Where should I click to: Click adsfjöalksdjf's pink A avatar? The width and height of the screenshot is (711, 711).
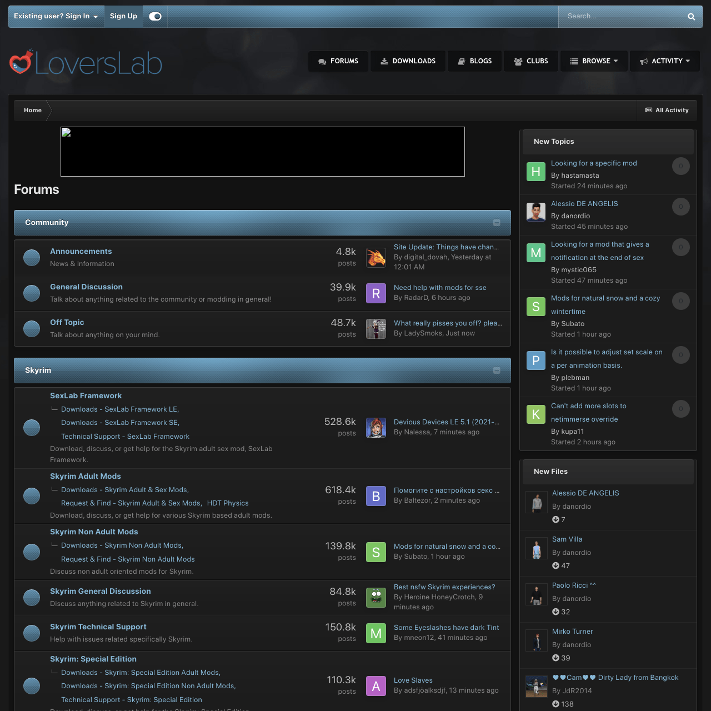pos(376,686)
